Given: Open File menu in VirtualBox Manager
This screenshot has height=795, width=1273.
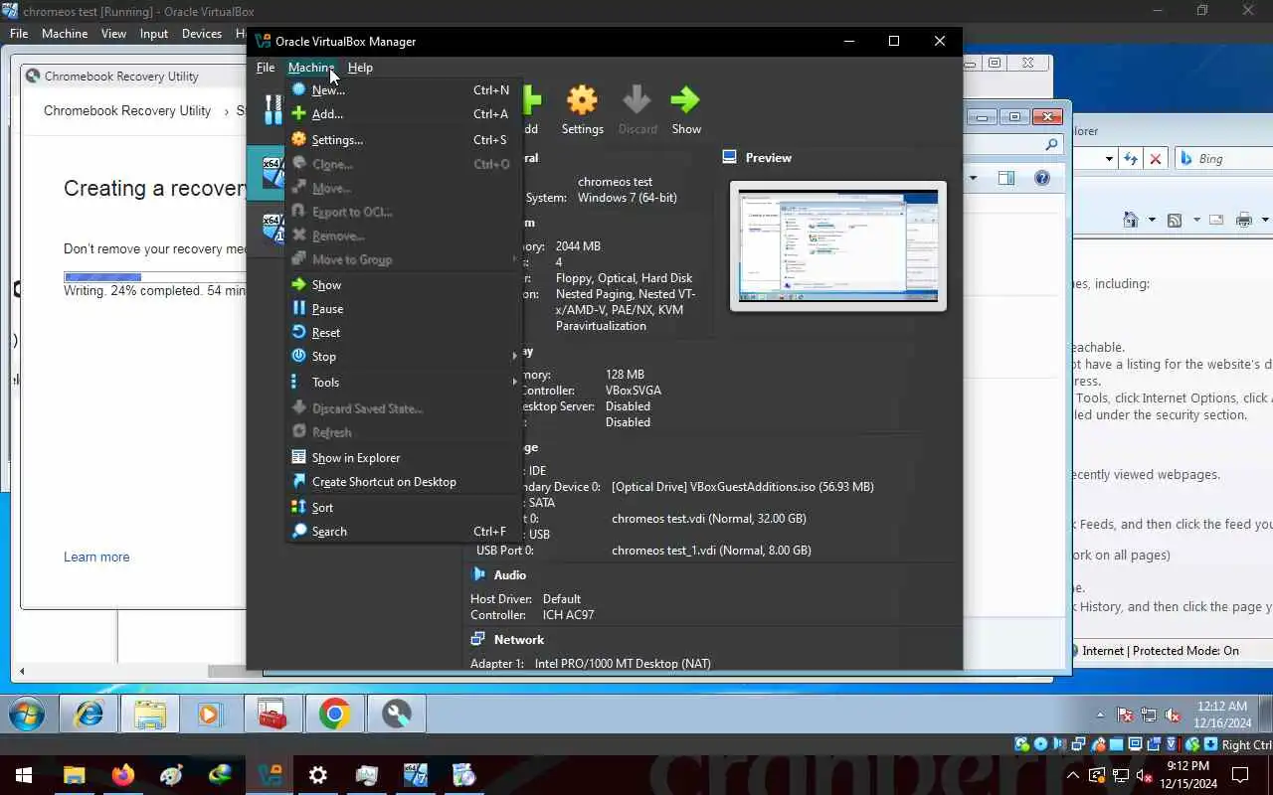Looking at the screenshot, I should coord(266,68).
